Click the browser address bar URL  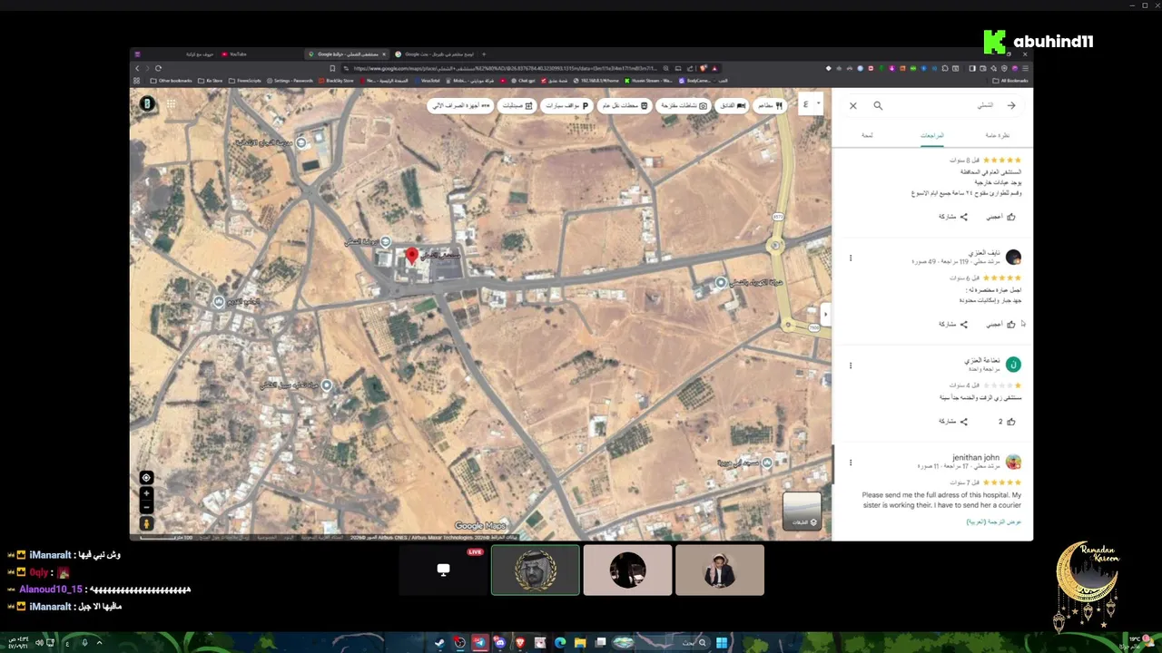click(x=504, y=68)
